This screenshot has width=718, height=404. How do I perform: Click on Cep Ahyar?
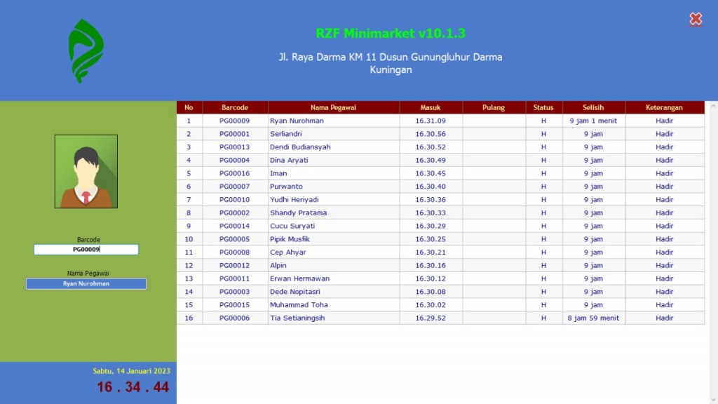coord(287,252)
